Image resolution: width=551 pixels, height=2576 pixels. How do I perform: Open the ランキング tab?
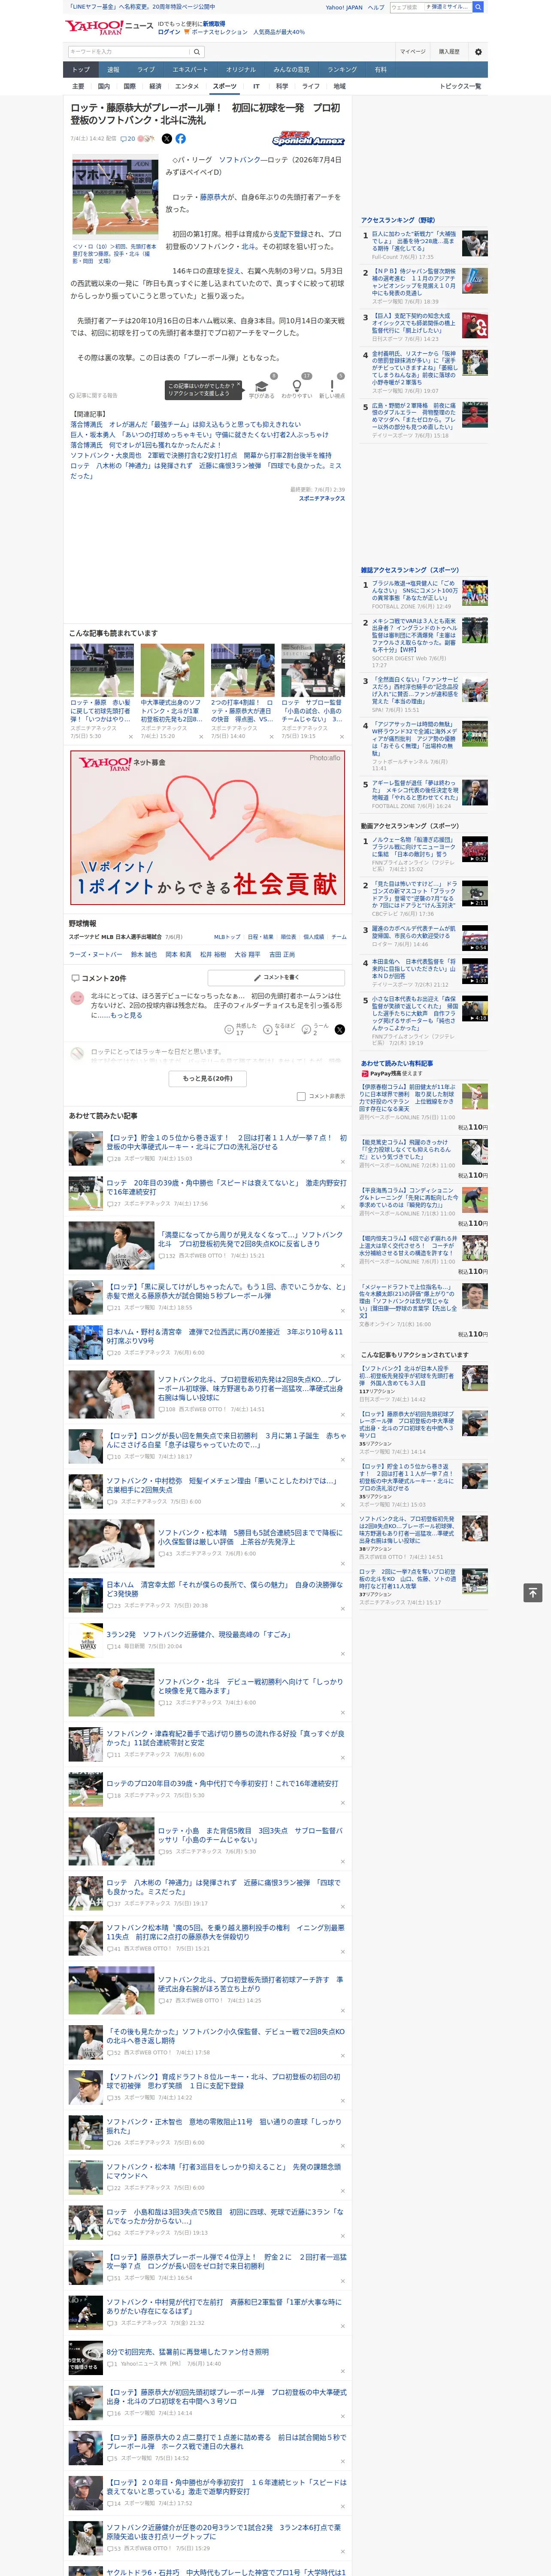point(342,70)
